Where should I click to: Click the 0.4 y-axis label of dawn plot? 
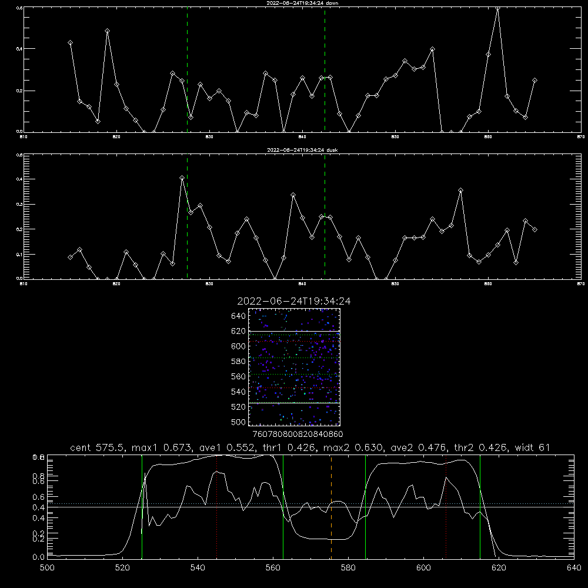[x=19, y=49]
